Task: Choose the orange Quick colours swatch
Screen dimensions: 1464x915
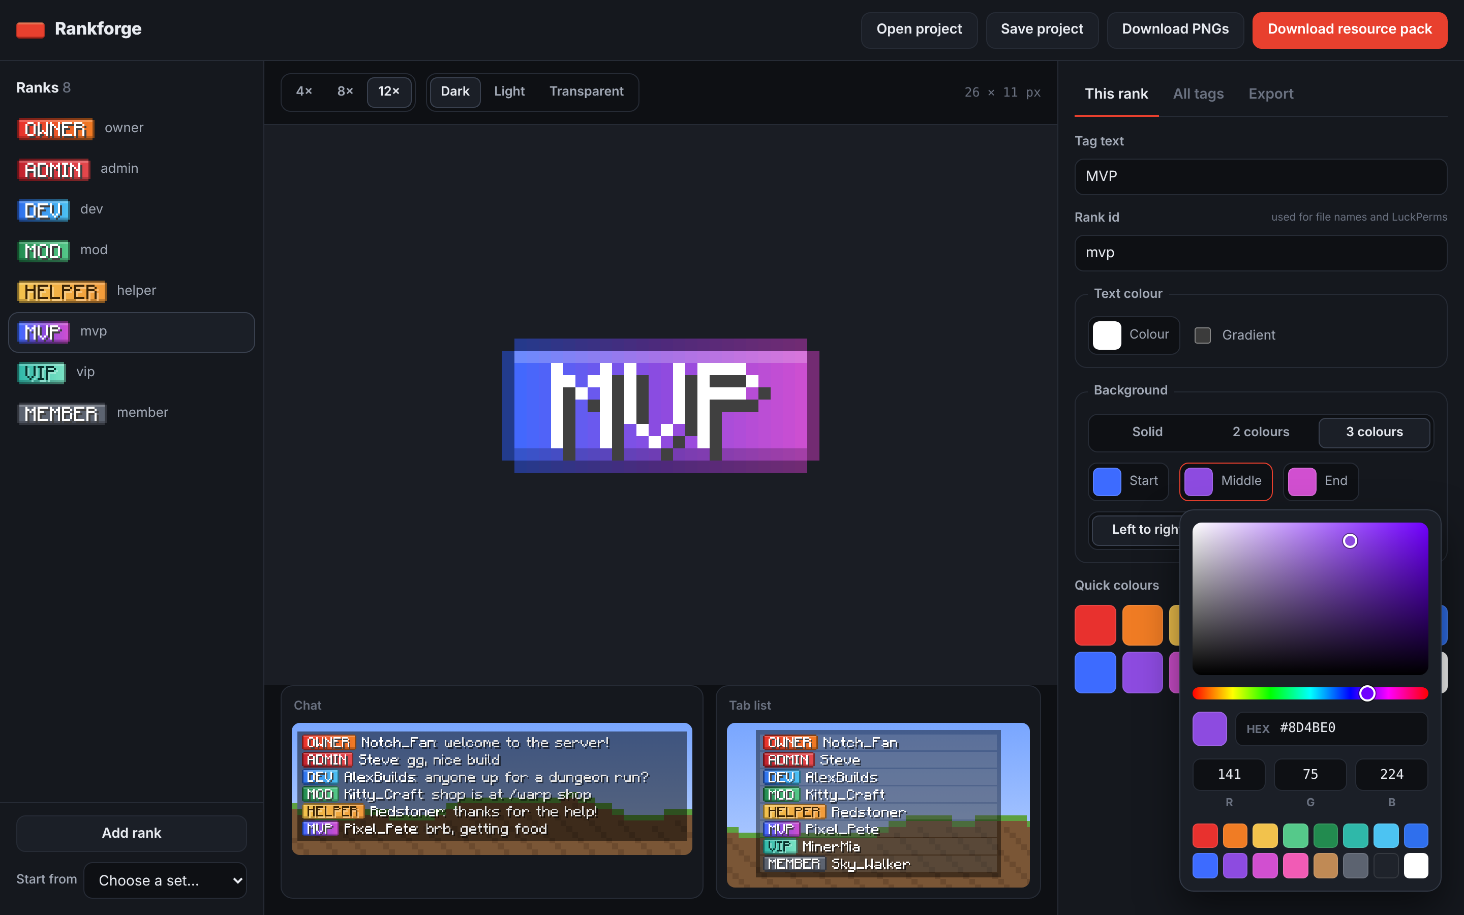Action: [1142, 625]
